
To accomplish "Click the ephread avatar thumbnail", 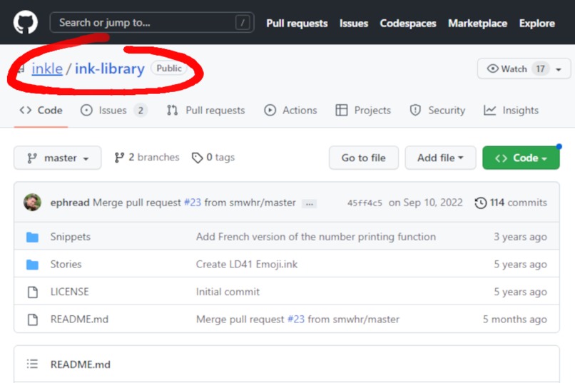I will pos(32,203).
